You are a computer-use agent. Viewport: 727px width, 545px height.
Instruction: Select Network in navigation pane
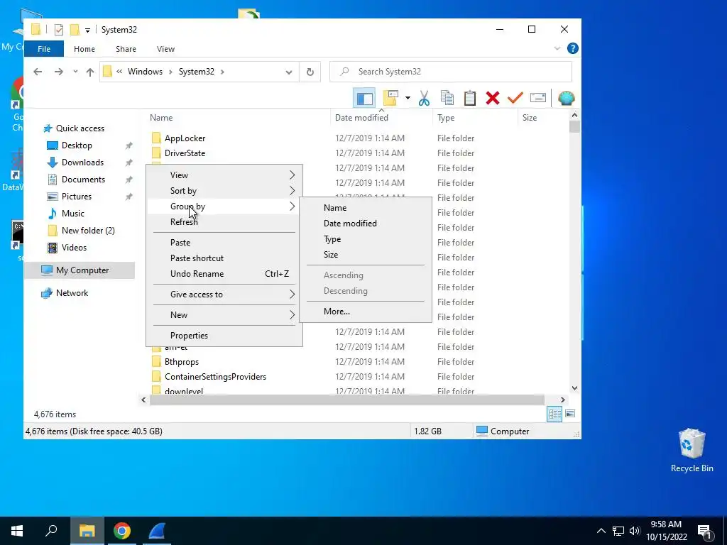(72, 293)
